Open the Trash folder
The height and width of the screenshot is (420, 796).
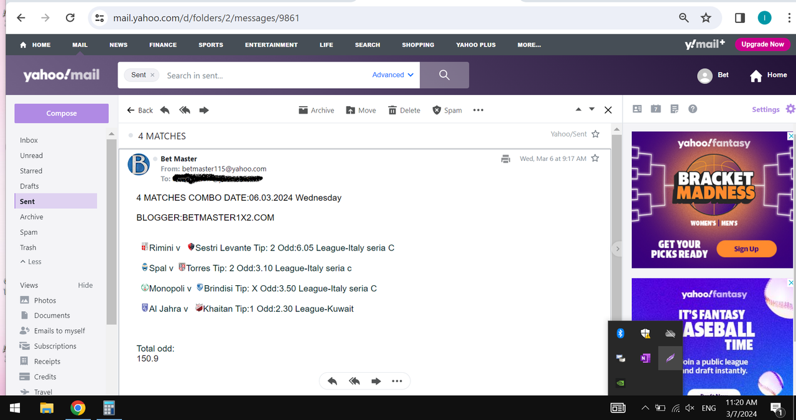click(x=28, y=247)
